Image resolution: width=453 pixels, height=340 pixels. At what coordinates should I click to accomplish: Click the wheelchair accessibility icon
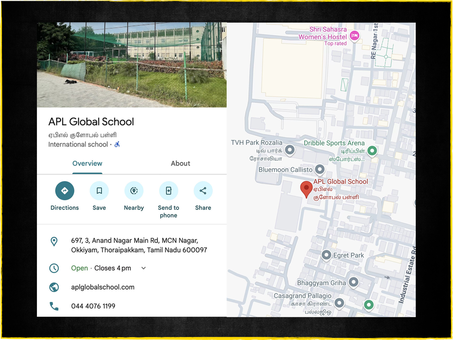(x=117, y=144)
